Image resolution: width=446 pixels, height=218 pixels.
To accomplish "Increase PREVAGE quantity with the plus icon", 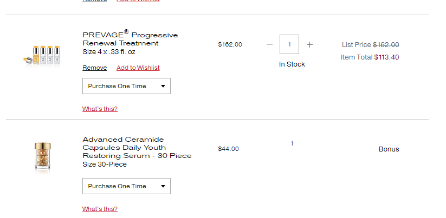I will tap(309, 44).
